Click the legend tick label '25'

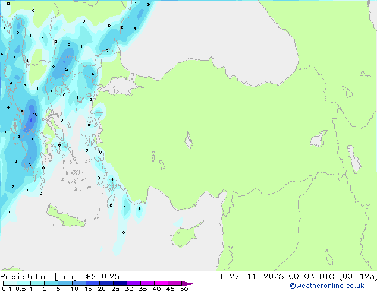pos(115,289)
